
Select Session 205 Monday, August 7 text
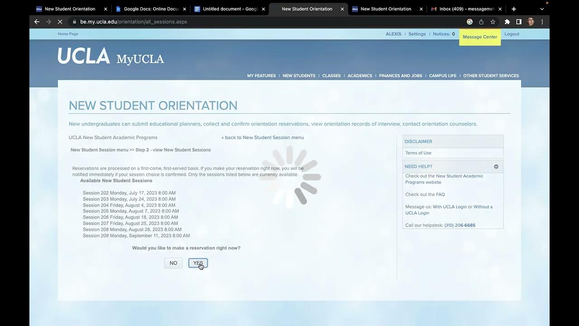click(131, 211)
